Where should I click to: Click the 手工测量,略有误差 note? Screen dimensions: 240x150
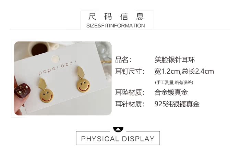click(x=174, y=83)
